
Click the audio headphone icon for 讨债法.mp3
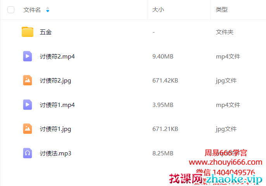tap(28, 153)
